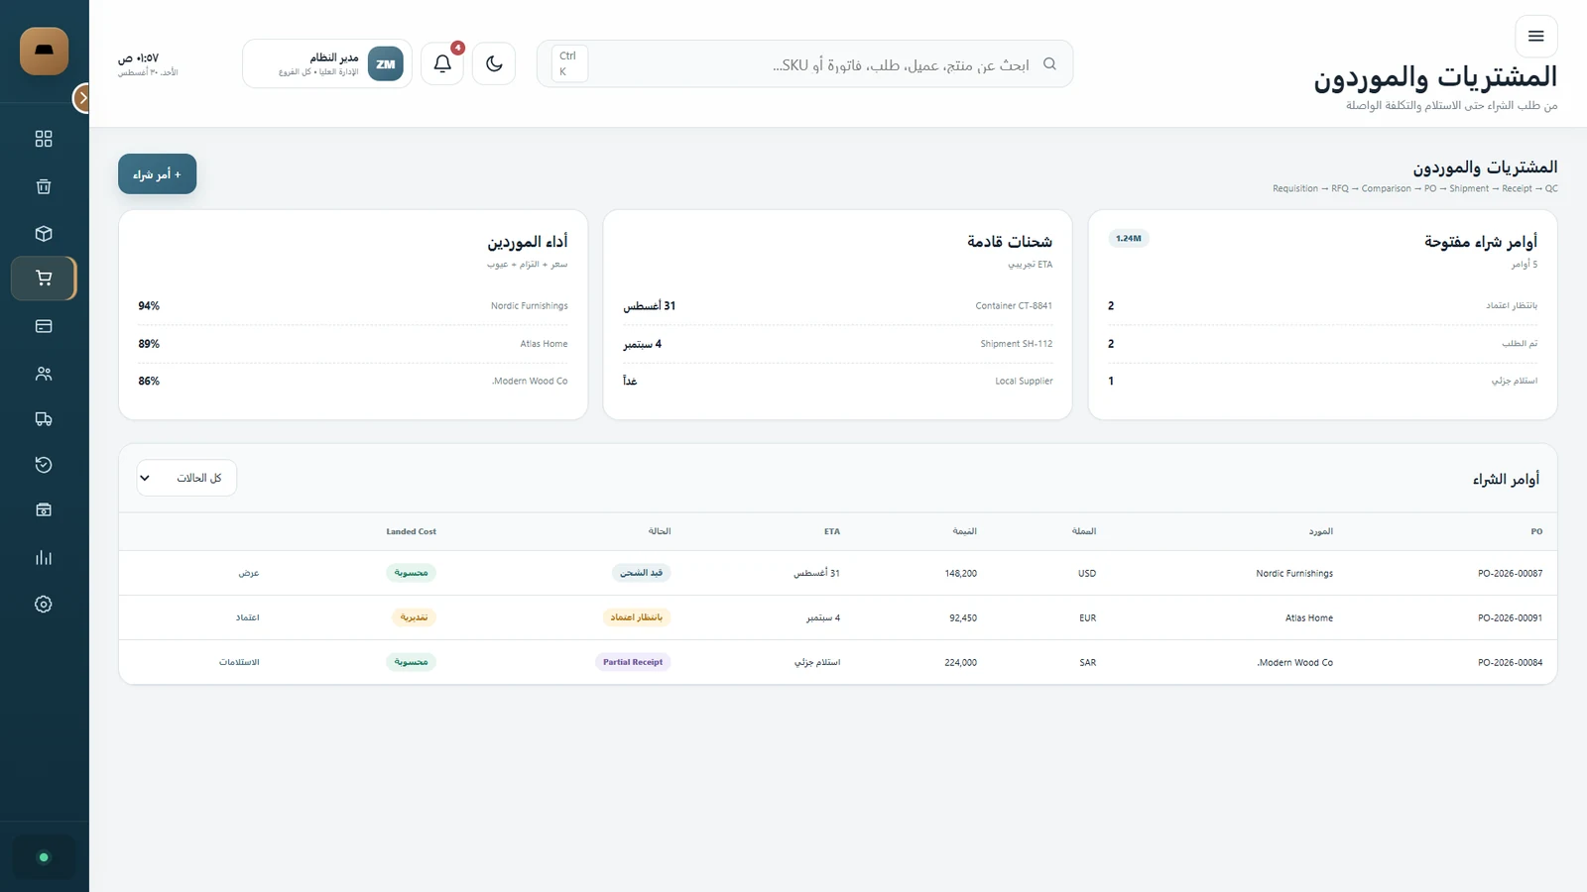Viewport: 1587px width, 892px height.
Task: Click PO-2026-00087 order number
Action: [x=1510, y=573]
